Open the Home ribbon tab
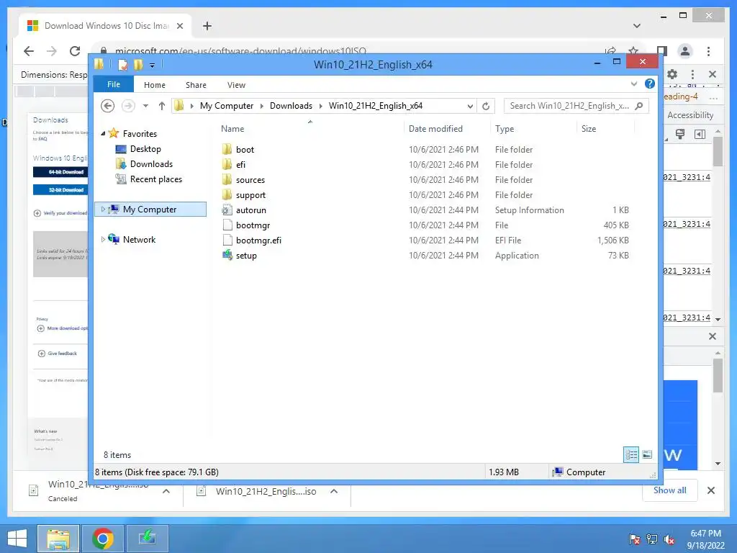737x553 pixels. (x=155, y=85)
